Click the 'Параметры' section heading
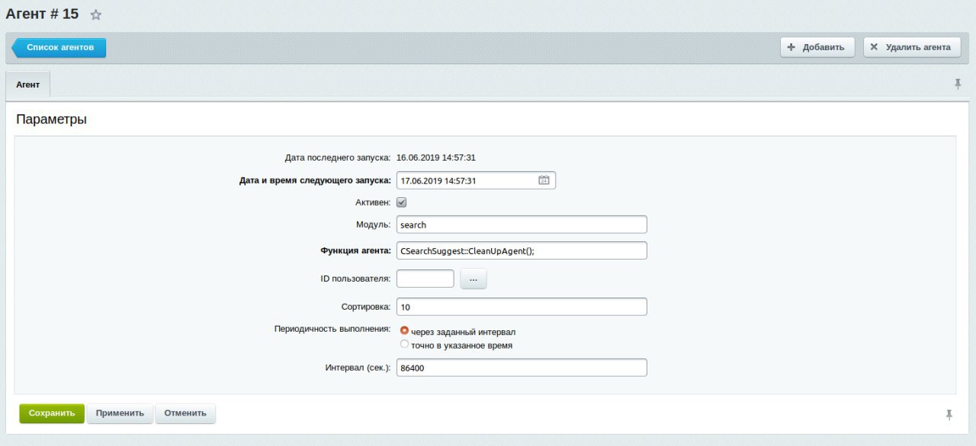 (51, 119)
